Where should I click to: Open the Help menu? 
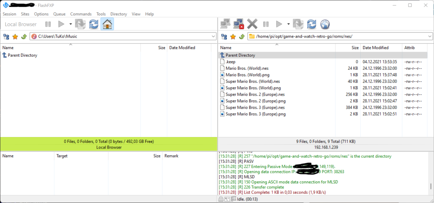pyautogui.click(x=150, y=14)
